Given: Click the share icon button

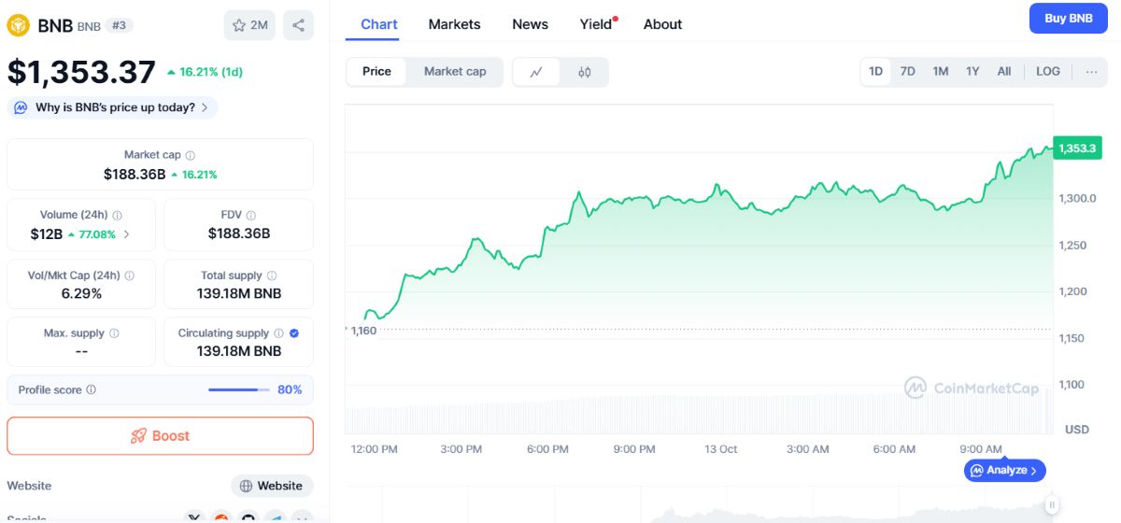Looking at the screenshot, I should pyautogui.click(x=298, y=25).
